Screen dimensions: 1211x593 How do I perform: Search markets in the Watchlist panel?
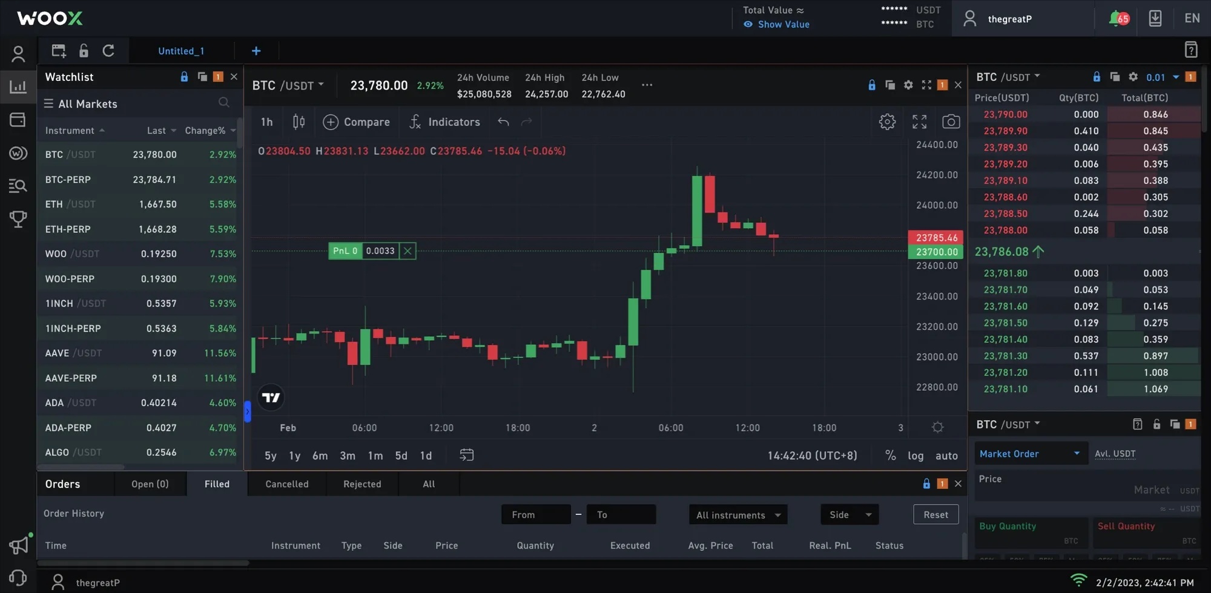click(224, 103)
